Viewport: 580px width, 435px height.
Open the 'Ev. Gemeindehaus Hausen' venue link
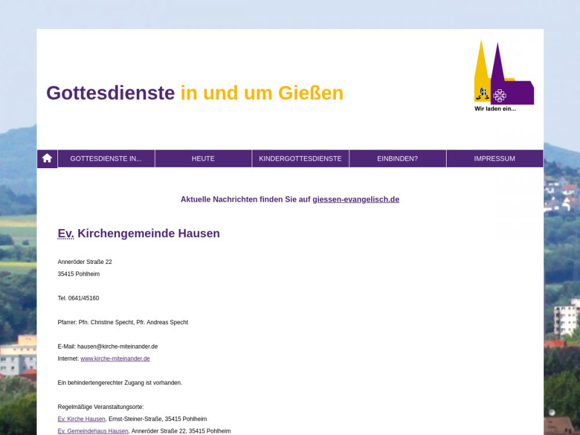[x=93, y=431]
